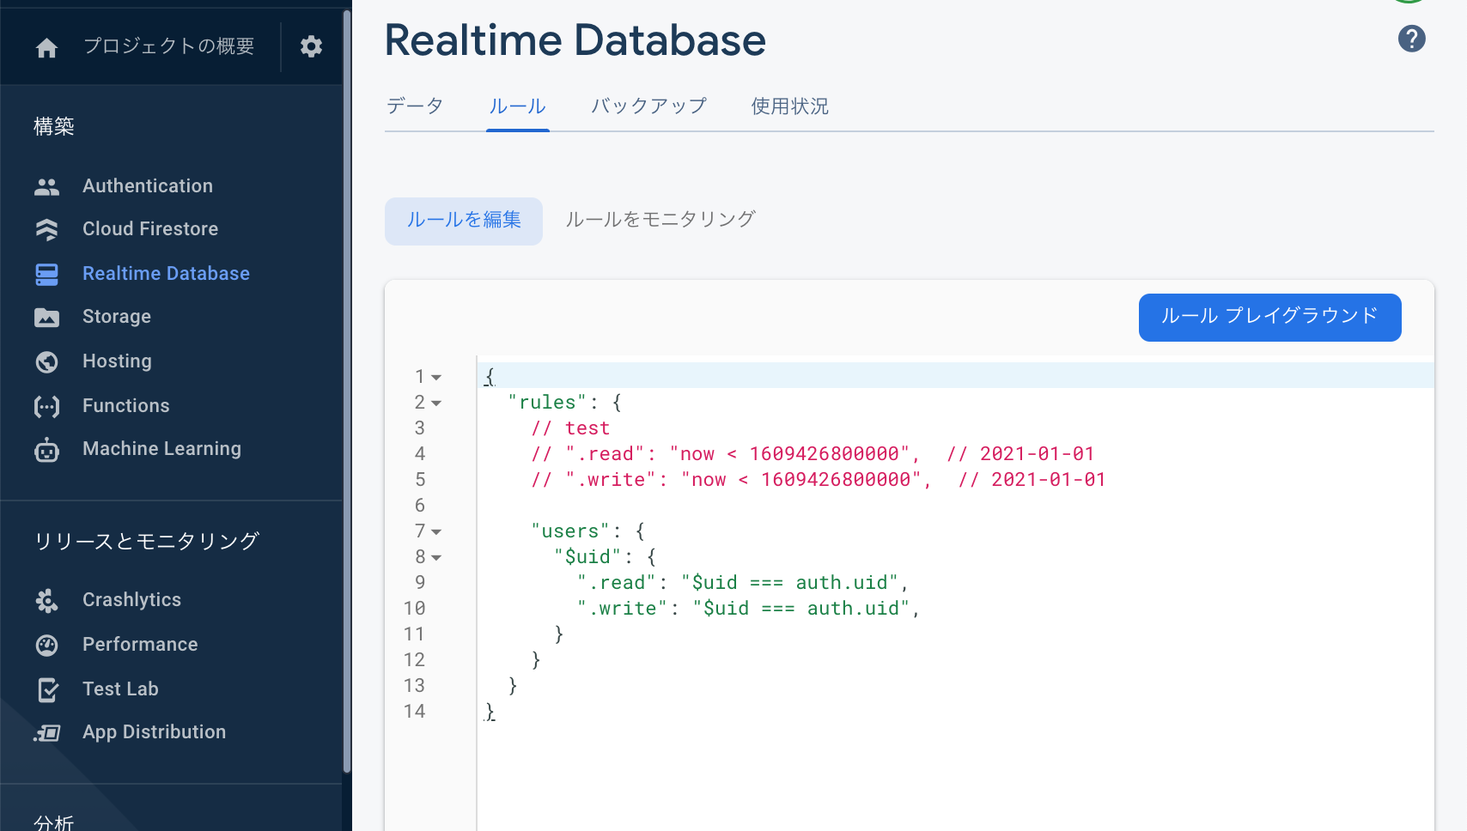Viewport: 1467px width, 831px height.
Task: Click the Test Lab checkmark icon
Action: coord(48,689)
